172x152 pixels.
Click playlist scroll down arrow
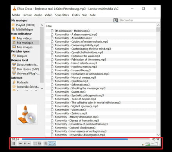(x=158, y=135)
